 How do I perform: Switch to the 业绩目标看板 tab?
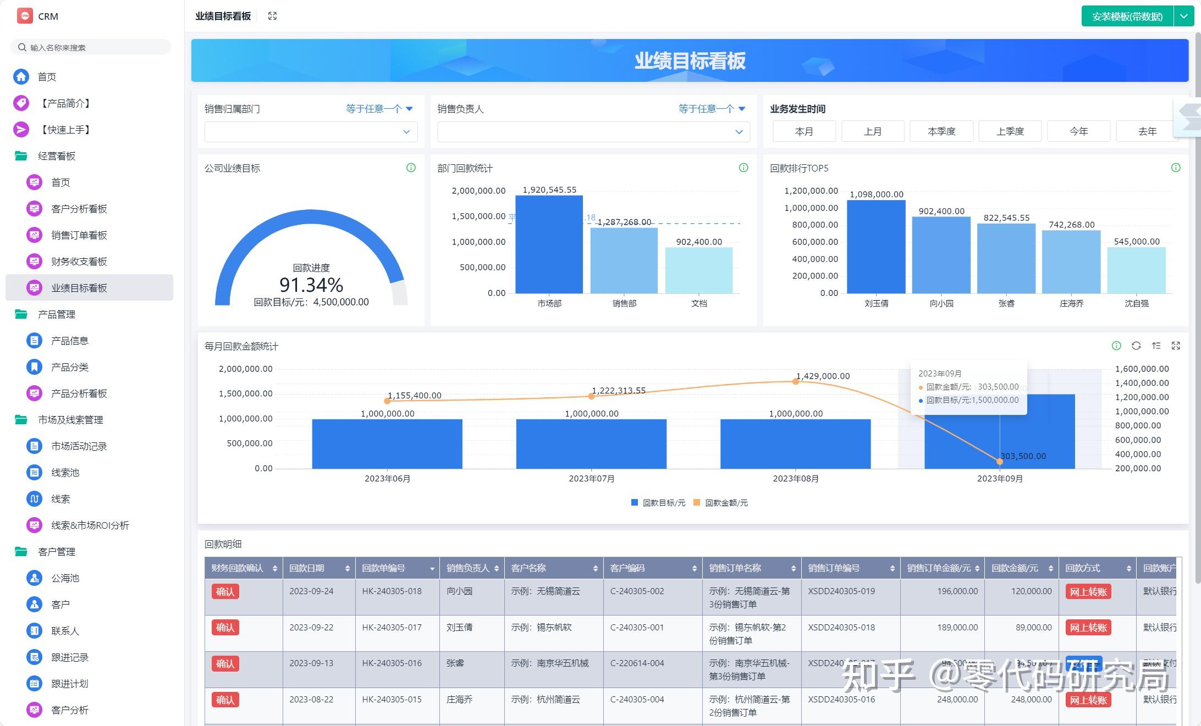pyautogui.click(x=222, y=16)
